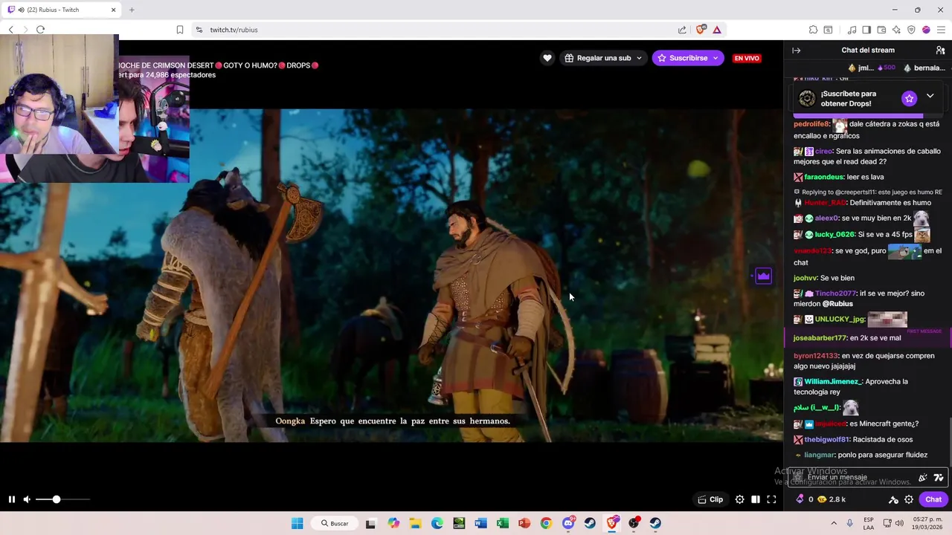Click username pedrolife8 in chat
This screenshot has height=535, width=952.
811,124
